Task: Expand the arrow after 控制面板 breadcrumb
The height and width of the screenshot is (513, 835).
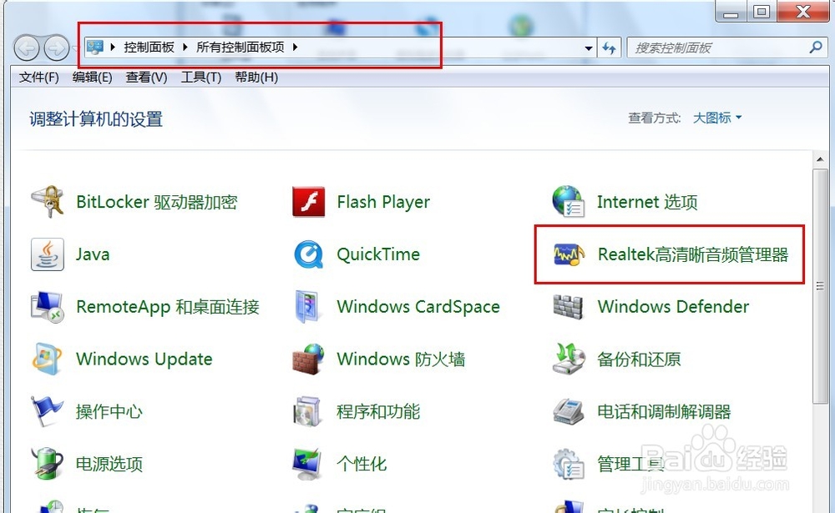Action: pos(185,48)
